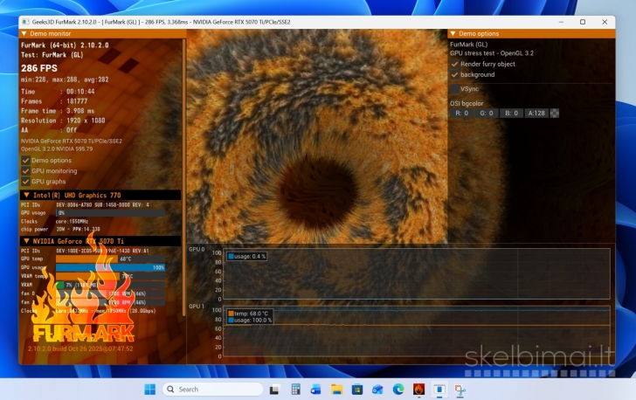Collapse the Demo options panel header
Screen dimensions: 636x400
(453, 33)
